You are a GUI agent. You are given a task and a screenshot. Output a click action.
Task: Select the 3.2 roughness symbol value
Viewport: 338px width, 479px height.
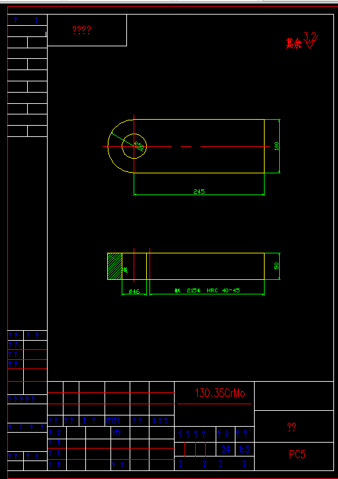[x=310, y=38]
